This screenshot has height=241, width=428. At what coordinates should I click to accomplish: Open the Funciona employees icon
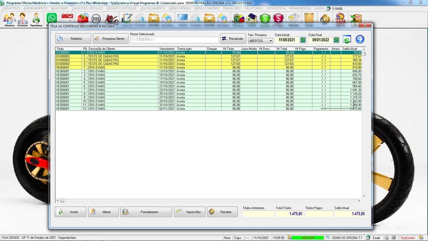click(36, 20)
